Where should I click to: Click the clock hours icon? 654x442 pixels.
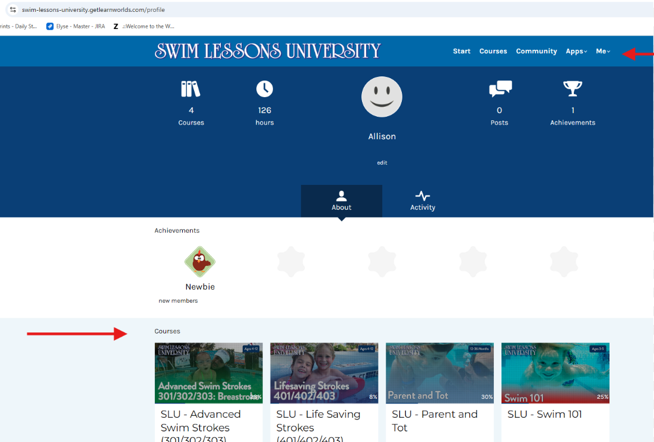pyautogui.click(x=265, y=89)
